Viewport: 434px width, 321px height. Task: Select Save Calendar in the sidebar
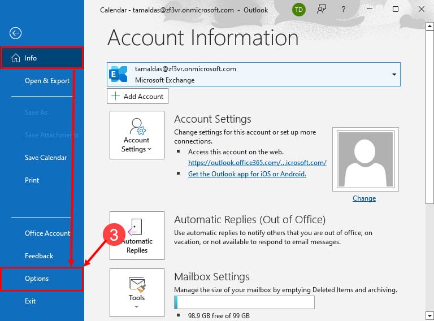[46, 158]
